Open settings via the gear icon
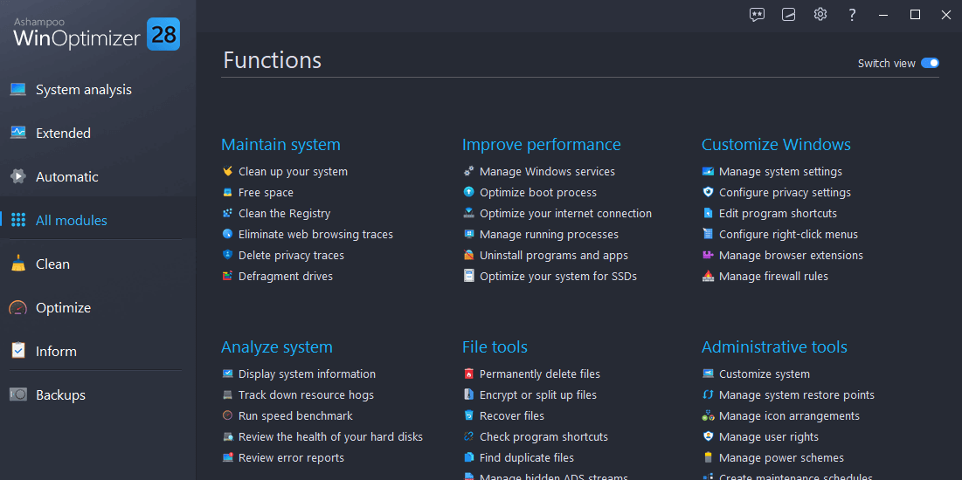Viewport: 962px width, 480px height. tap(820, 15)
